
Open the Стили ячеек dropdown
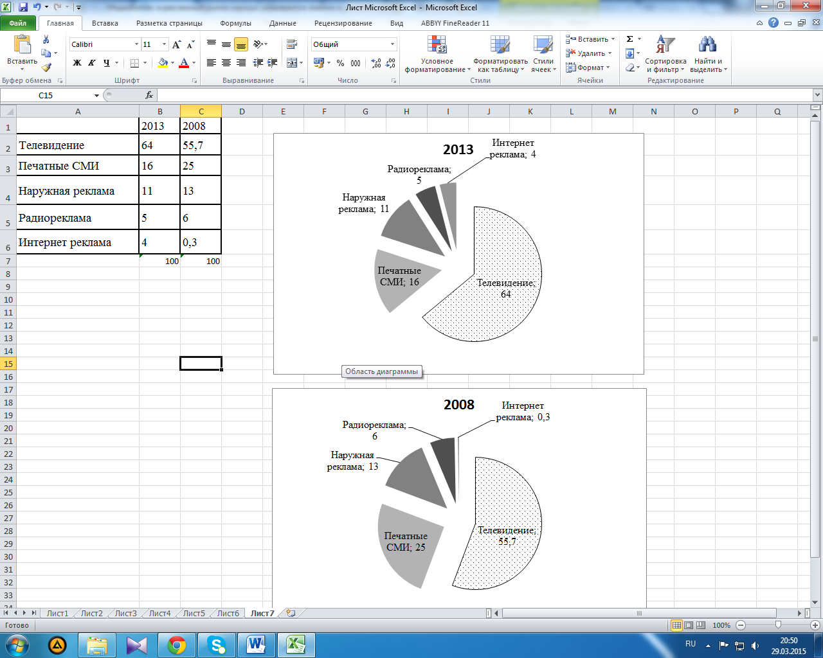pos(543,54)
